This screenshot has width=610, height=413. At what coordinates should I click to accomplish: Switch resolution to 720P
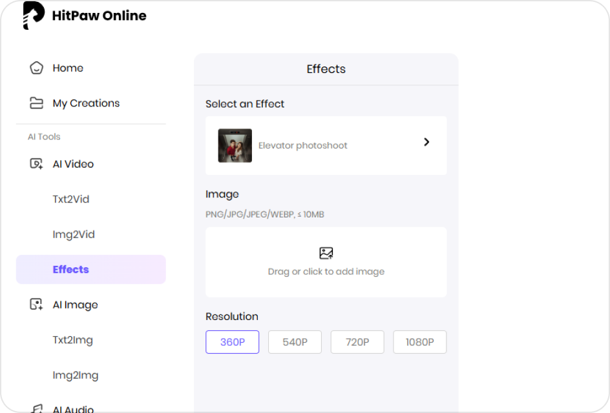pos(357,342)
